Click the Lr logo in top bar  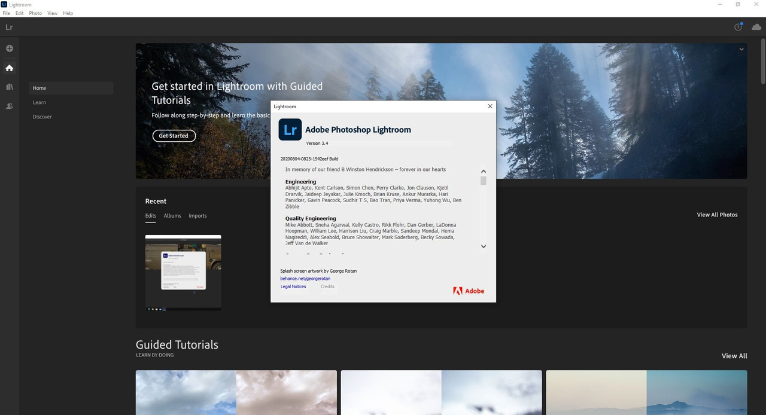9,27
